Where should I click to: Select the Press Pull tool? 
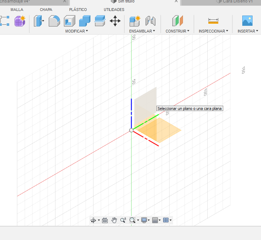39,21
